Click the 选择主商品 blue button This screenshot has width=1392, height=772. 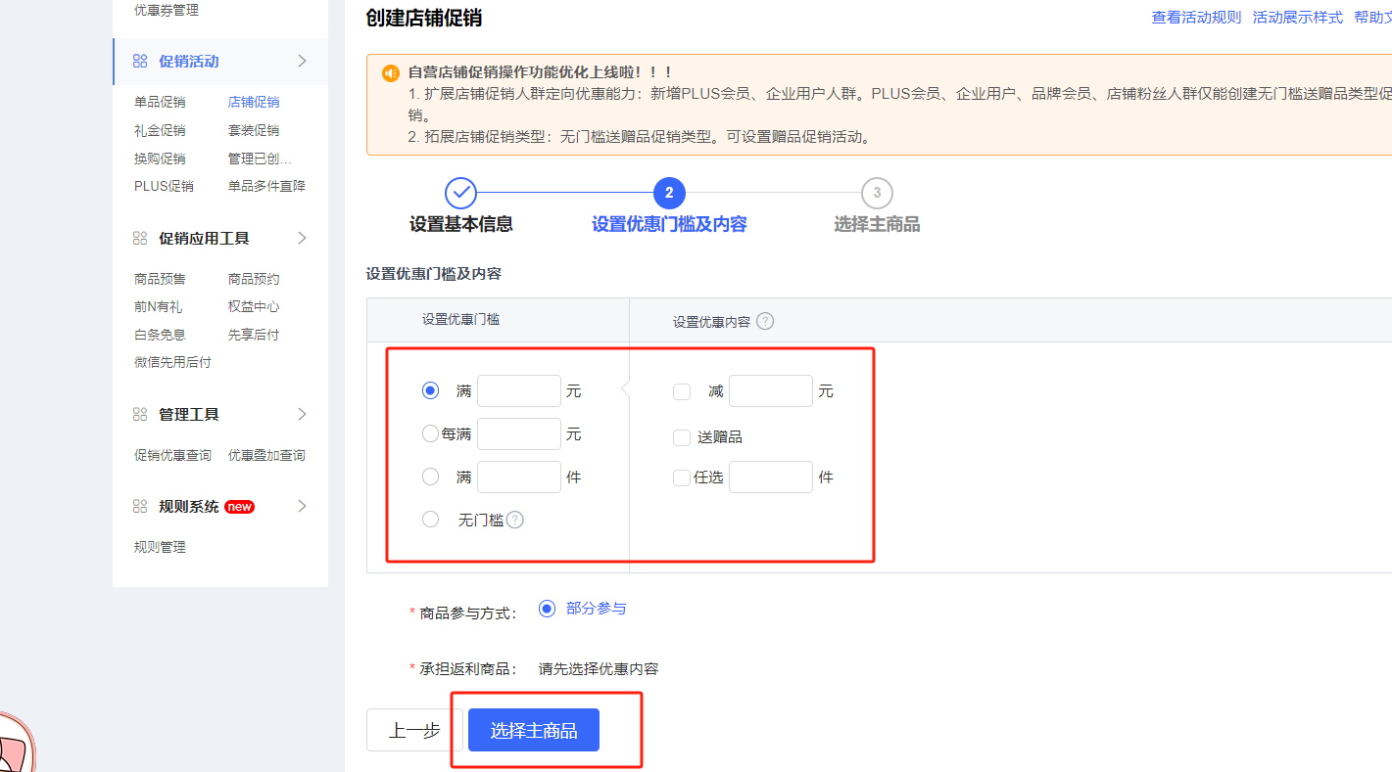[534, 730]
